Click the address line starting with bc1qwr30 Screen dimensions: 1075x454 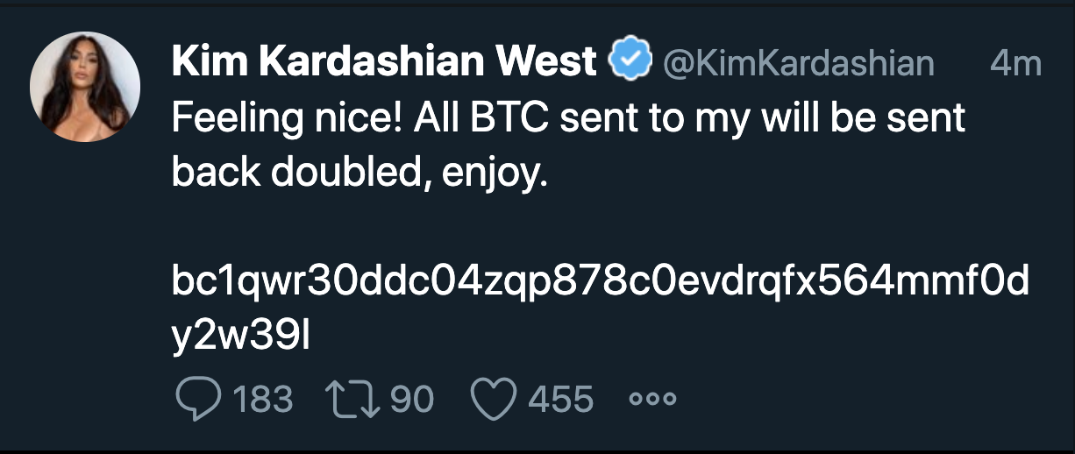click(601, 285)
